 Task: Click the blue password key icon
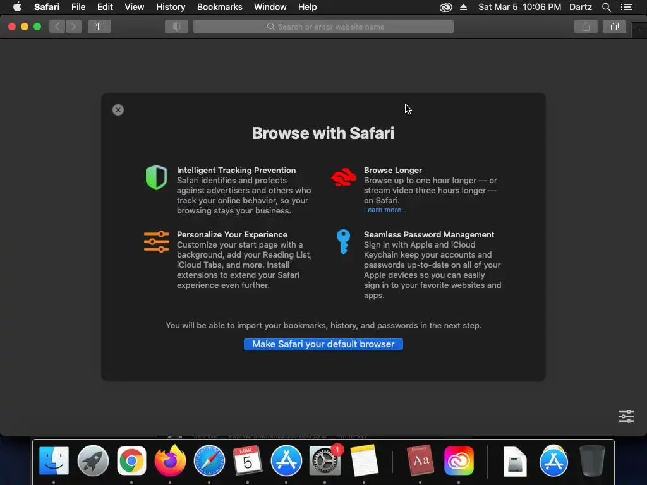click(x=343, y=242)
